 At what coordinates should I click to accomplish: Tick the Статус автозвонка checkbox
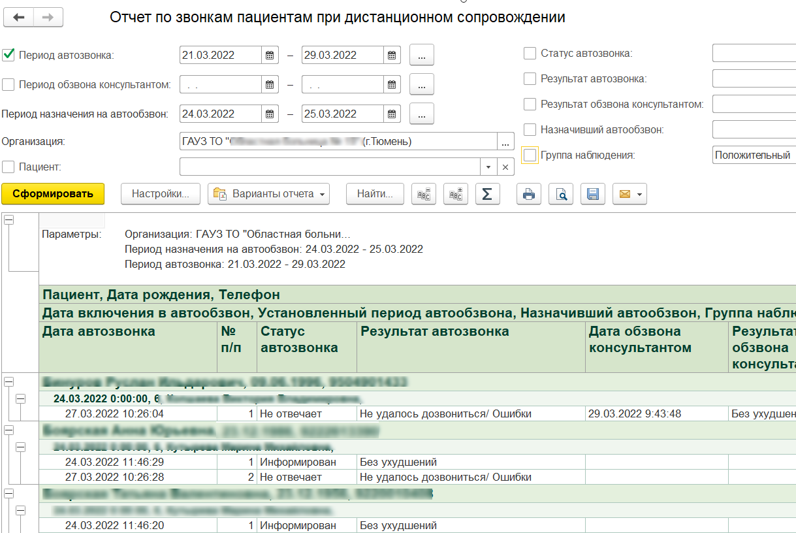click(x=530, y=54)
